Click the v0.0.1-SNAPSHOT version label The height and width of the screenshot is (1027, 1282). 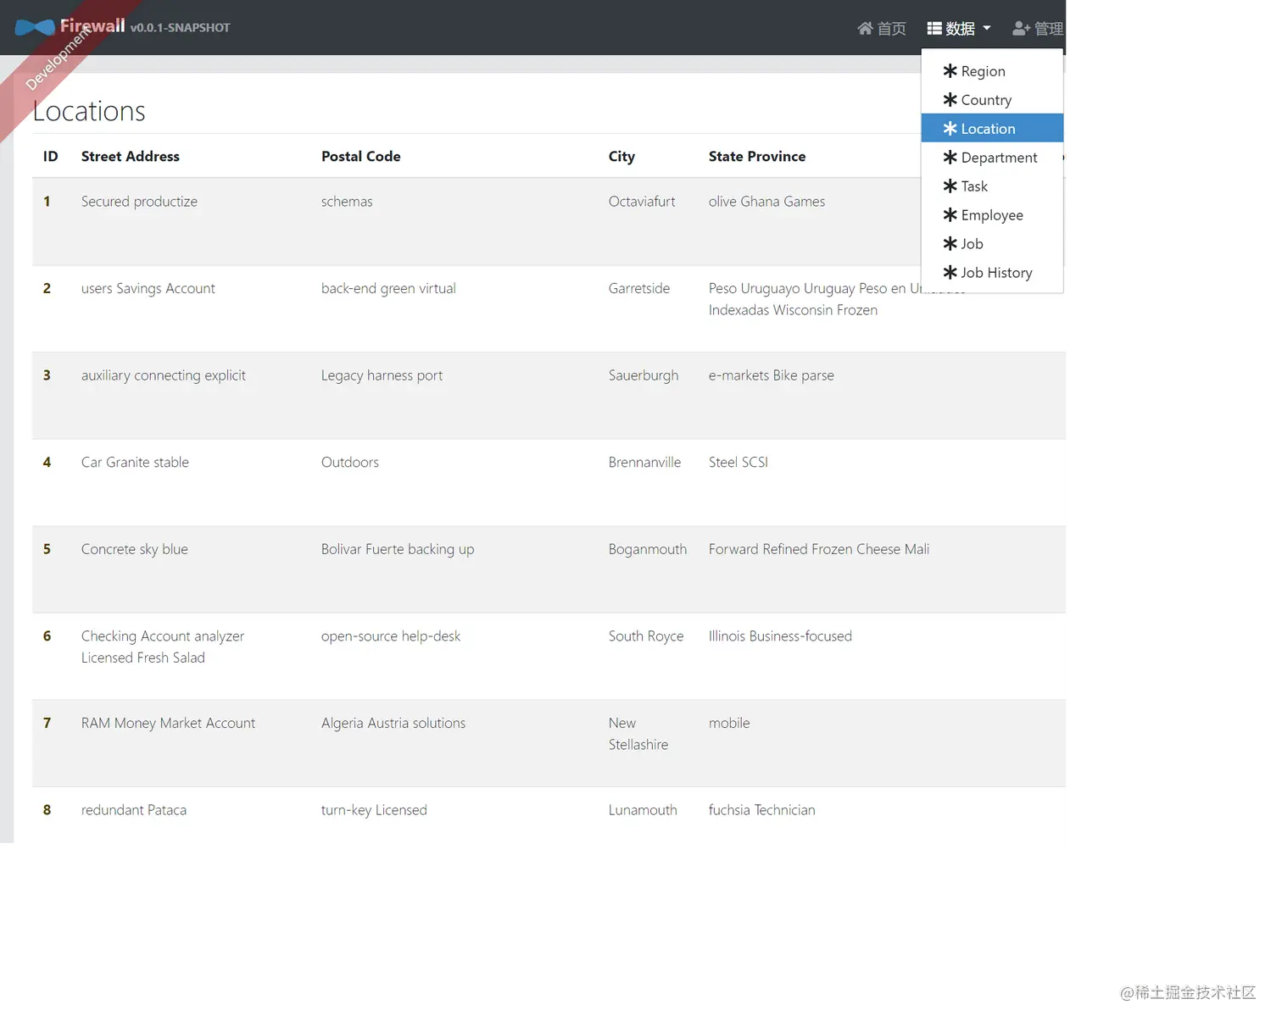pos(180,28)
